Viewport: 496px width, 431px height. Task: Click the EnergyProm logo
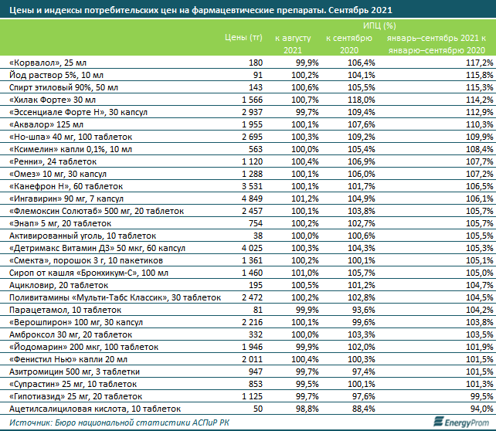[461, 423]
